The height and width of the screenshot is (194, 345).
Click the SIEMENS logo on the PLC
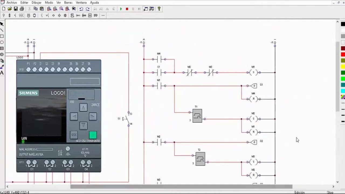tap(28, 93)
